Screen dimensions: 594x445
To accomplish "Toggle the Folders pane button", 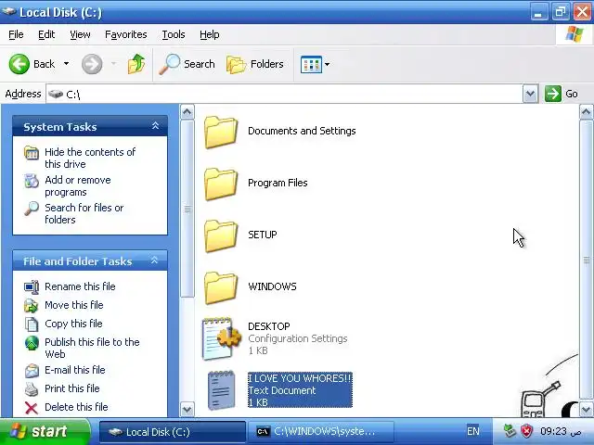I will [x=255, y=64].
